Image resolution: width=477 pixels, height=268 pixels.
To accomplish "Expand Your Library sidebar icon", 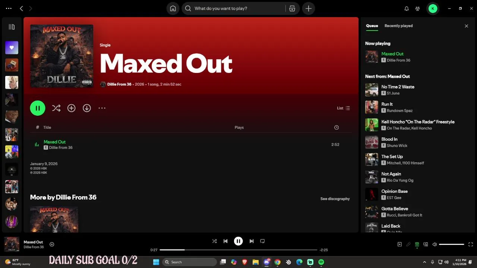I will (12, 27).
